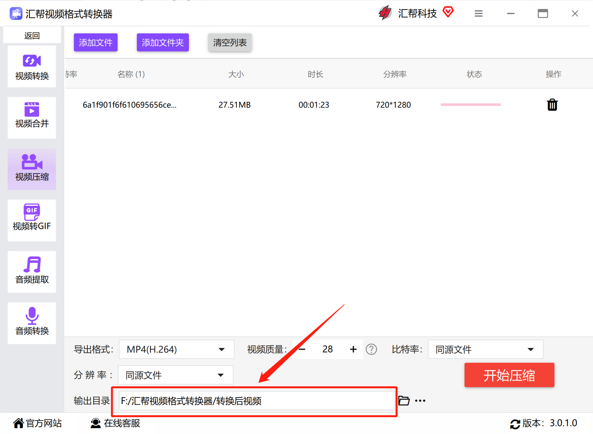Click the 汇帮科技 lightning logo
The image size is (593, 434).
[385, 13]
